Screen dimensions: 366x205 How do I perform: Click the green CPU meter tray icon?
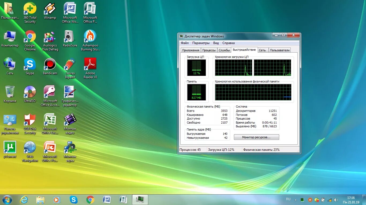[302, 200]
